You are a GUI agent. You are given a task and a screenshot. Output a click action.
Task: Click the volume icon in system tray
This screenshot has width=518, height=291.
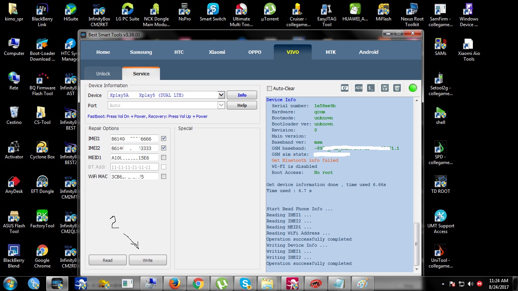(471, 283)
